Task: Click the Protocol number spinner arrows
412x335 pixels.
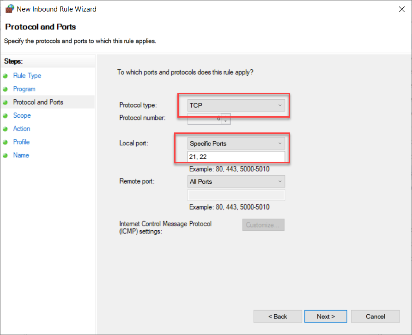Action: point(225,118)
